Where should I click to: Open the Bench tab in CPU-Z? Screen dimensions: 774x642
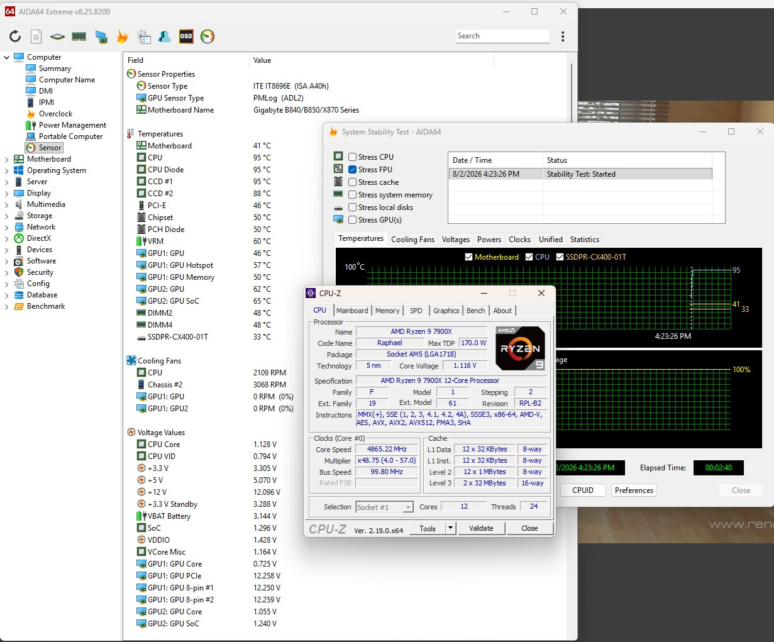[x=476, y=311]
